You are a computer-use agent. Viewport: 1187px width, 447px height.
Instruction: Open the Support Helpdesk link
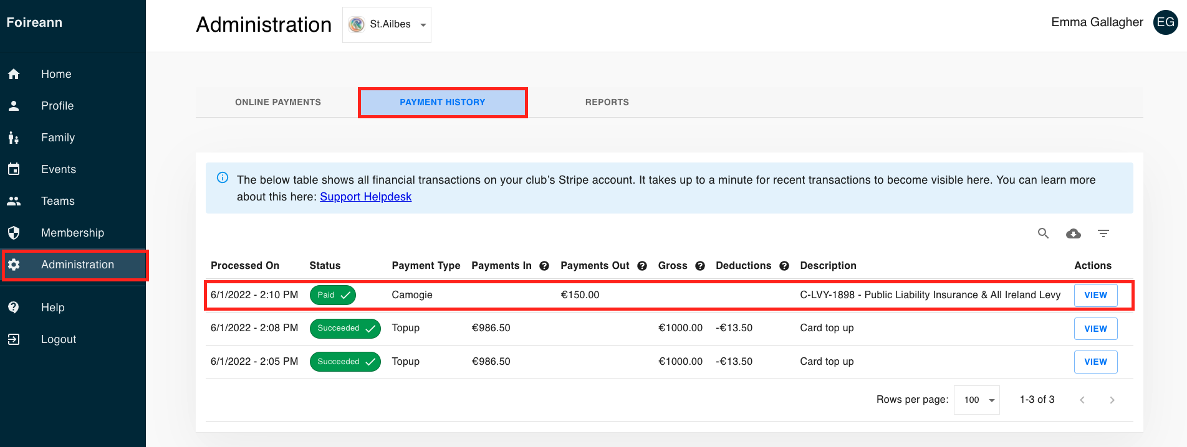tap(365, 197)
